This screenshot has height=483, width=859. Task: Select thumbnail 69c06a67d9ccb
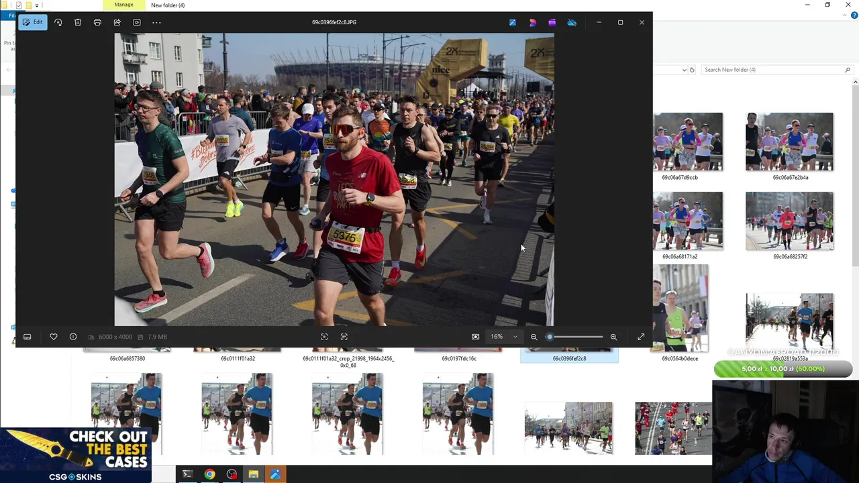point(688,142)
